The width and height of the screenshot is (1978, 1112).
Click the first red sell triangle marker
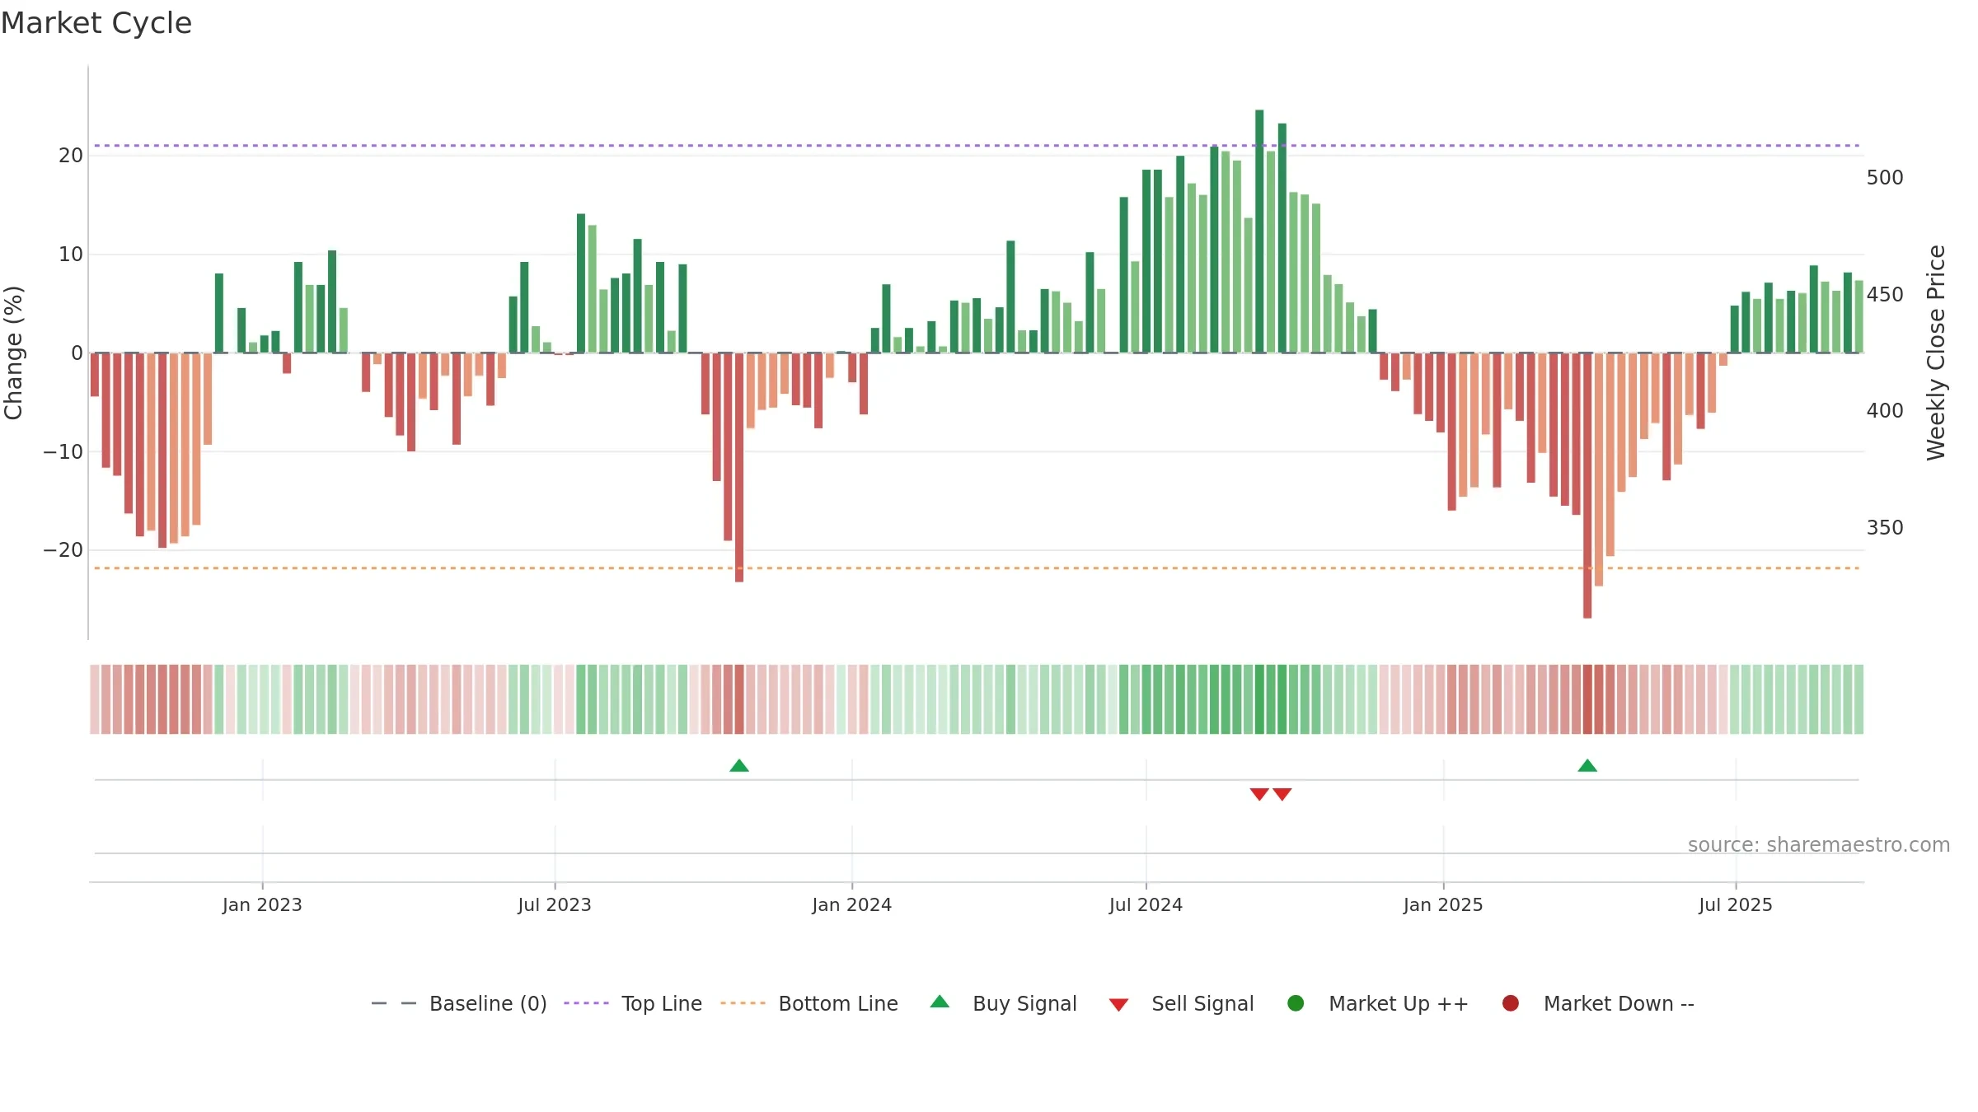click(1259, 794)
